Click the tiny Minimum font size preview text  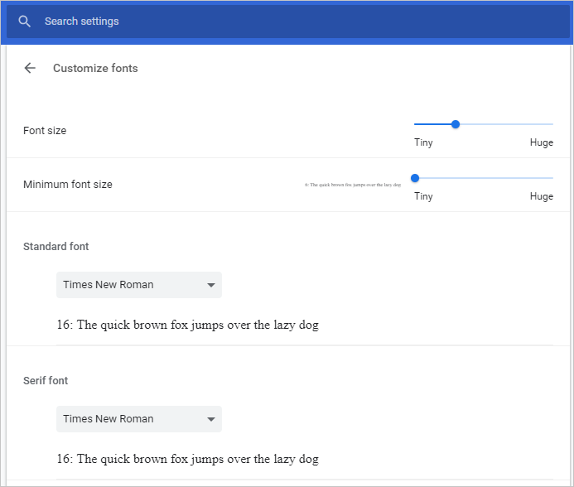click(353, 185)
